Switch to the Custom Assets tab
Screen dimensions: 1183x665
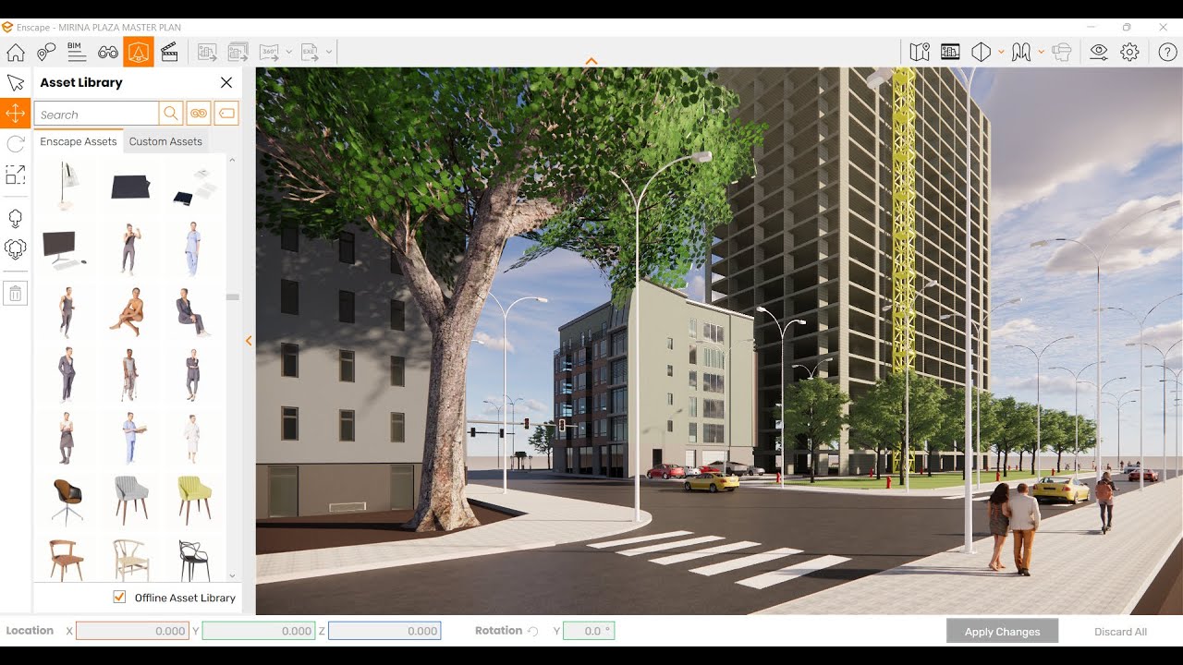click(x=165, y=141)
